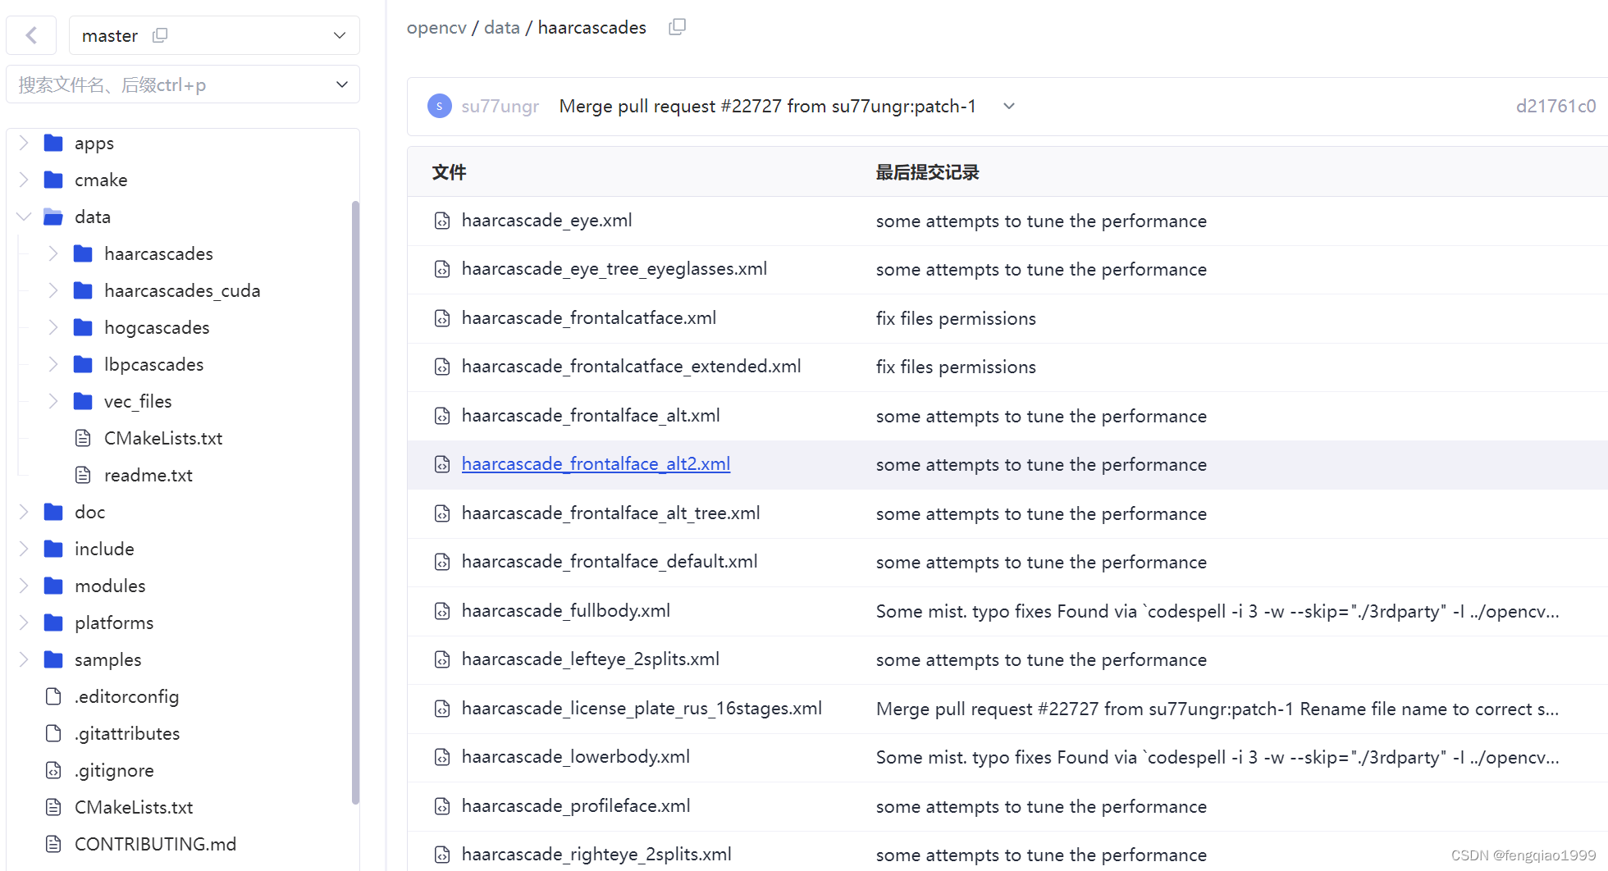Click haarcascade_eye.xml file icon

click(x=442, y=221)
